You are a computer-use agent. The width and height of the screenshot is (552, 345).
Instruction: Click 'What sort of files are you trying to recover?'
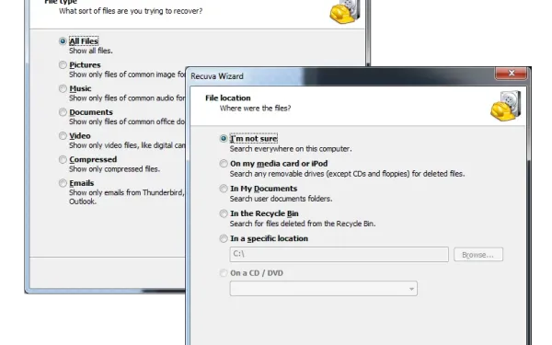click(131, 11)
